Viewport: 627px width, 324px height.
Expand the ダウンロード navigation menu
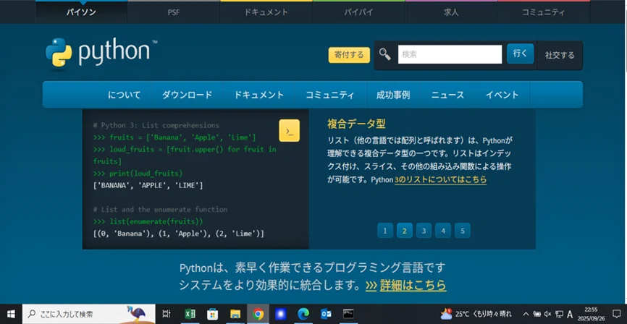[x=187, y=95]
